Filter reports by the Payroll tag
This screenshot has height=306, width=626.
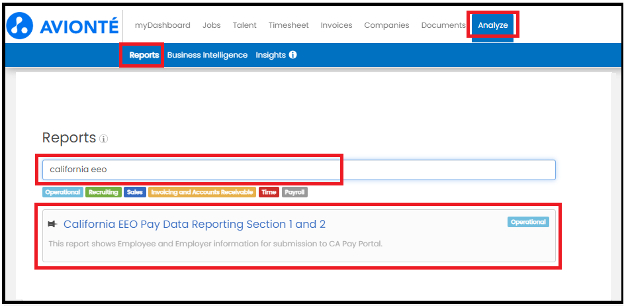point(294,192)
